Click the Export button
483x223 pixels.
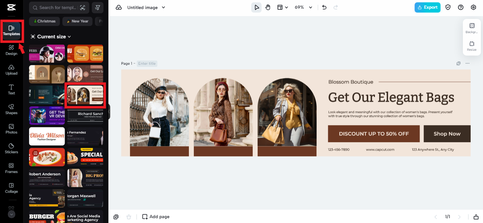point(427,7)
